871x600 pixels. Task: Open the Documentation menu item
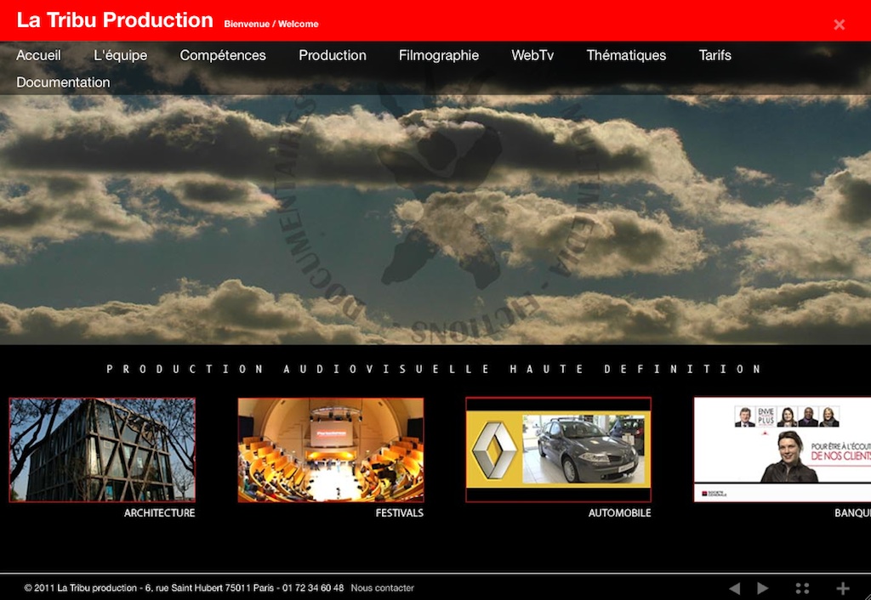[63, 82]
